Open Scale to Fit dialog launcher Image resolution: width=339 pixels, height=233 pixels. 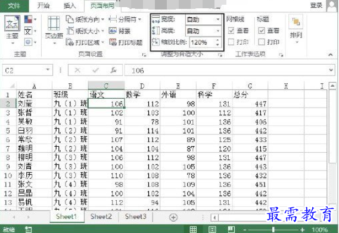point(220,55)
